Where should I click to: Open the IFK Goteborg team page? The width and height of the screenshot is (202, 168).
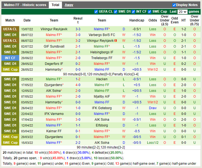102,108
